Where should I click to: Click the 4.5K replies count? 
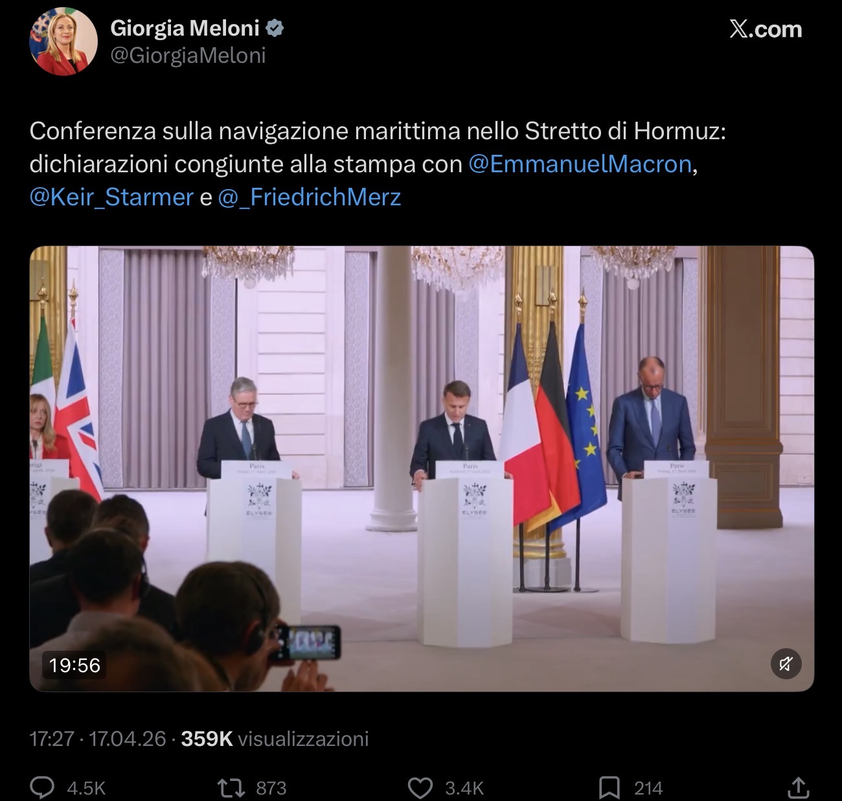(x=86, y=788)
